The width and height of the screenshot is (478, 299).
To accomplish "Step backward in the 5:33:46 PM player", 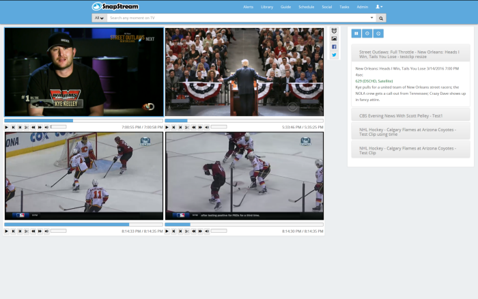I will click(180, 127).
